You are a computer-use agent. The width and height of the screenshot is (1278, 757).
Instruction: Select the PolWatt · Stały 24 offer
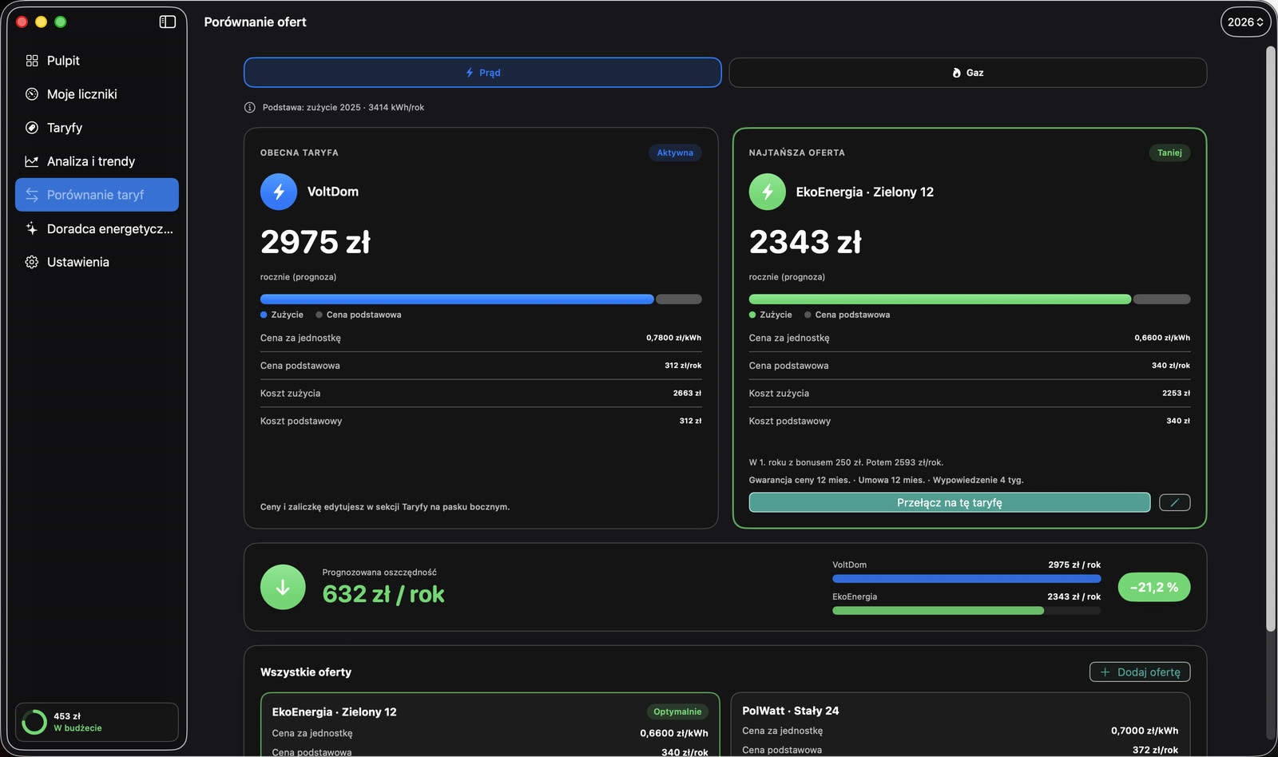(960, 725)
